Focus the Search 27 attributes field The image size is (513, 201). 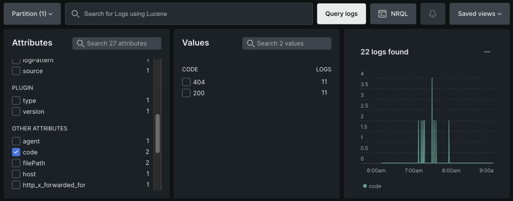pos(122,43)
